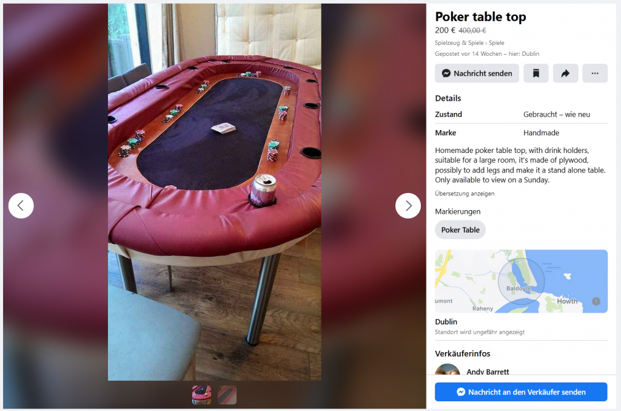Click the map info icon

(x=596, y=301)
